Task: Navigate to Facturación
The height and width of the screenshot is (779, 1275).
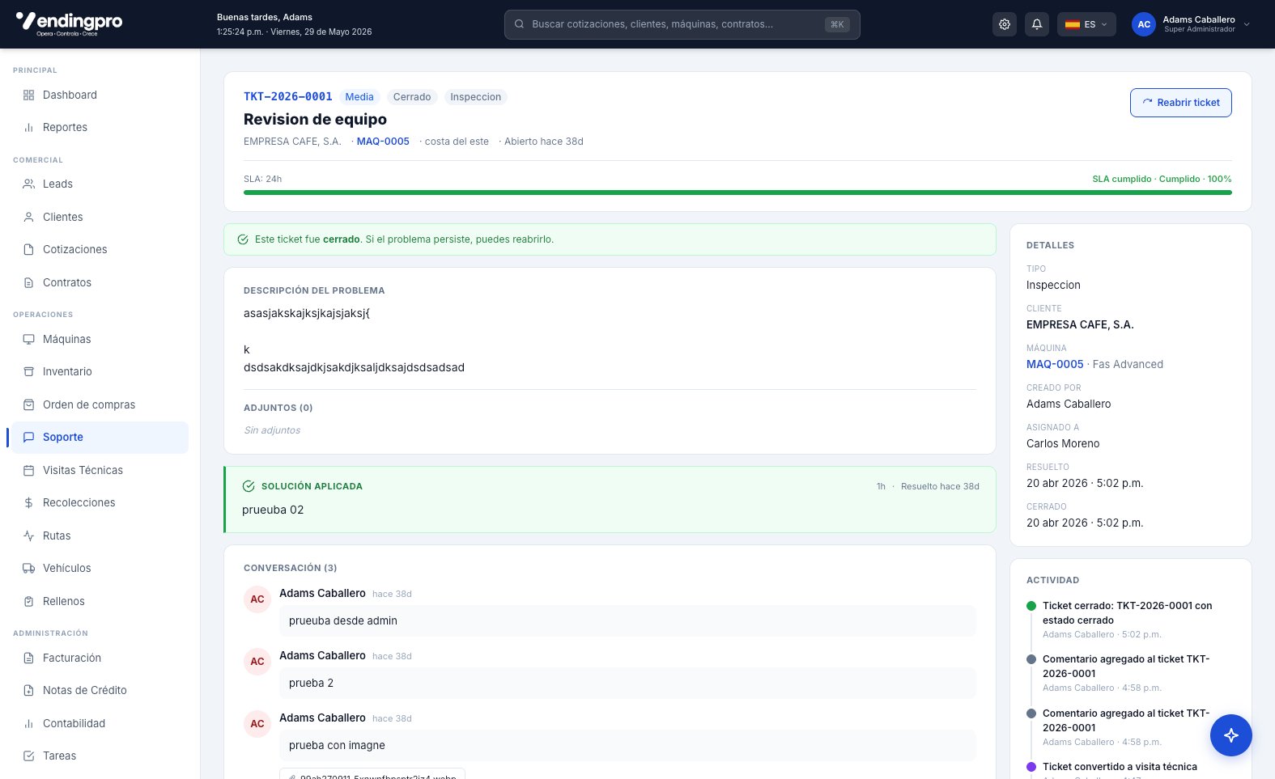Action: coord(100,658)
